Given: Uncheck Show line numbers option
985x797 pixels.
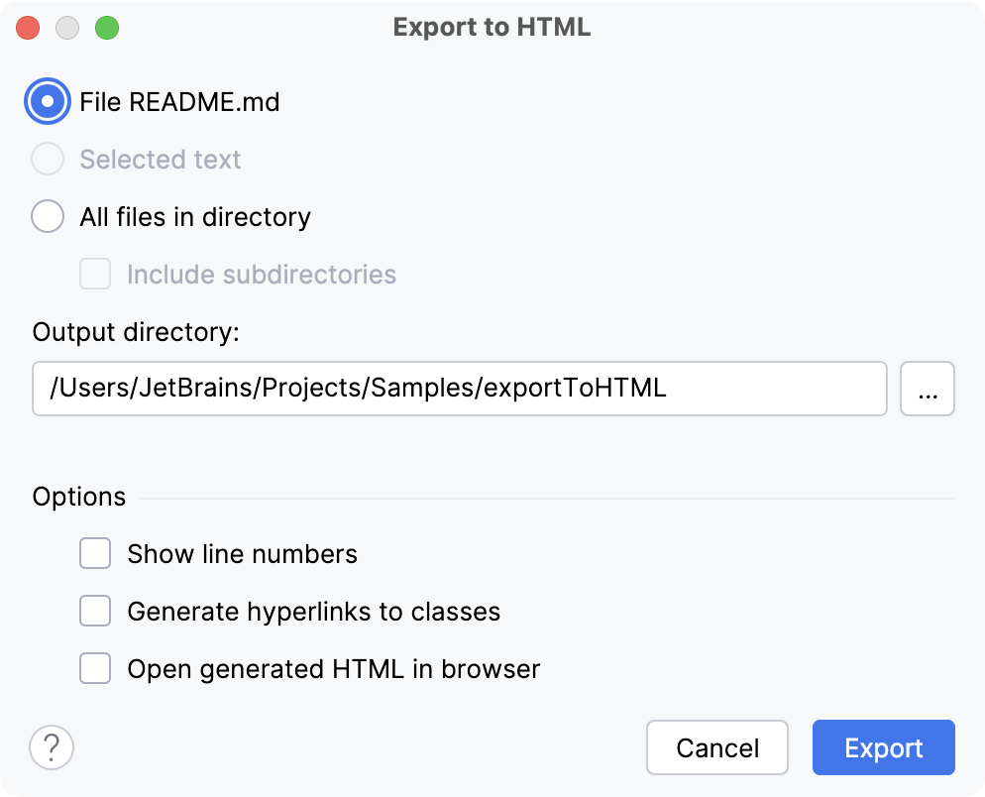Looking at the screenshot, I should [x=94, y=553].
